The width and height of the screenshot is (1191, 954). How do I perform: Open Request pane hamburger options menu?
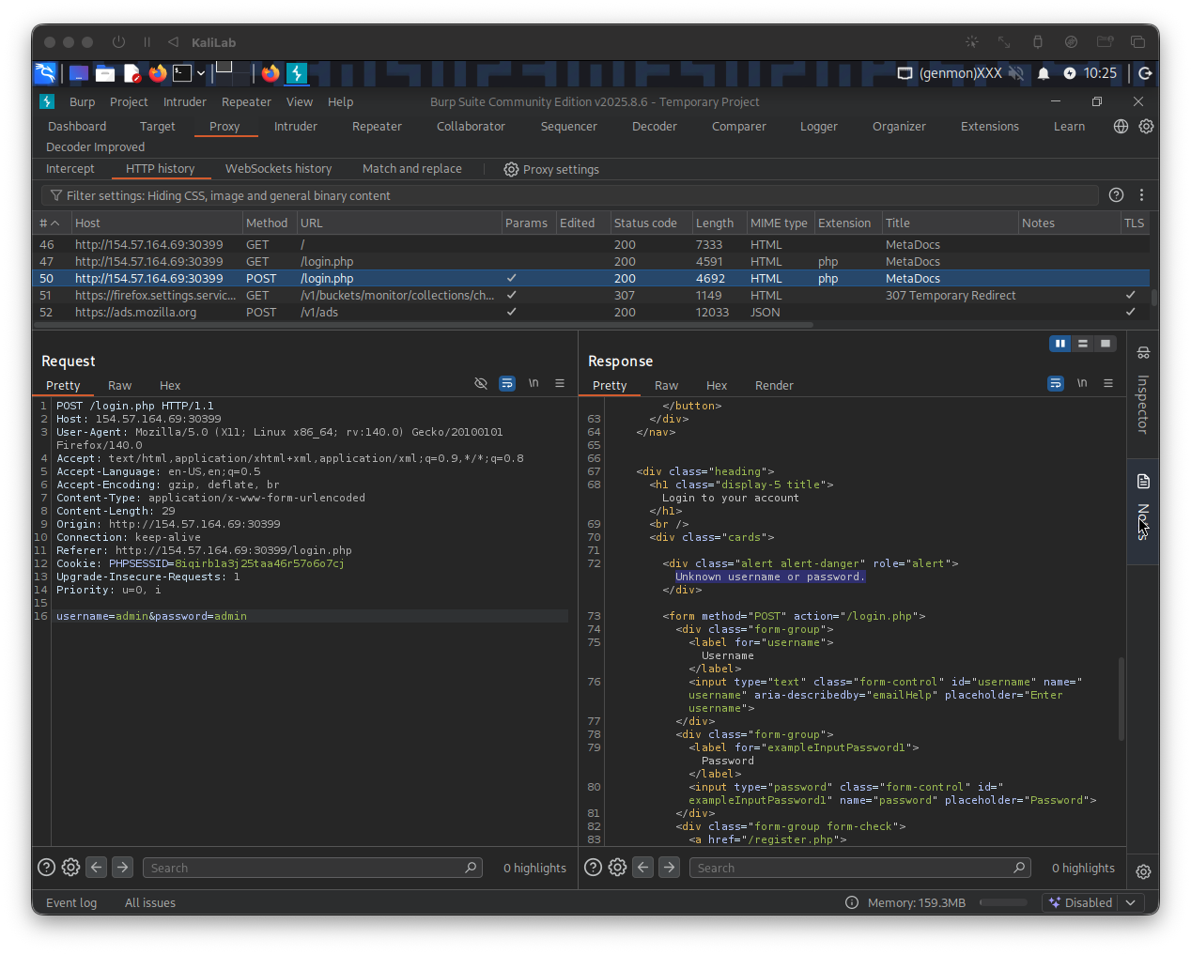click(560, 383)
